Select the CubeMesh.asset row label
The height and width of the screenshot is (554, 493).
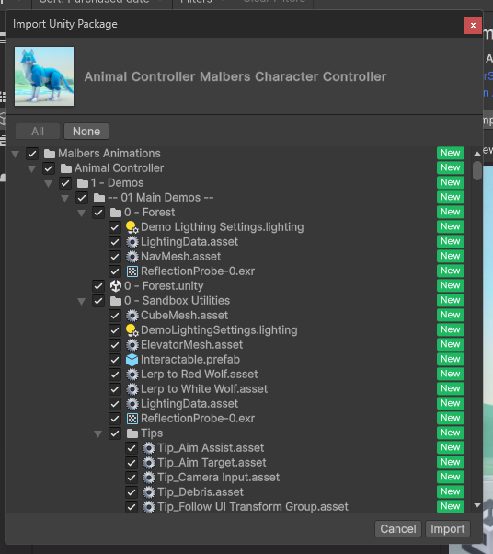pyautogui.click(x=184, y=316)
